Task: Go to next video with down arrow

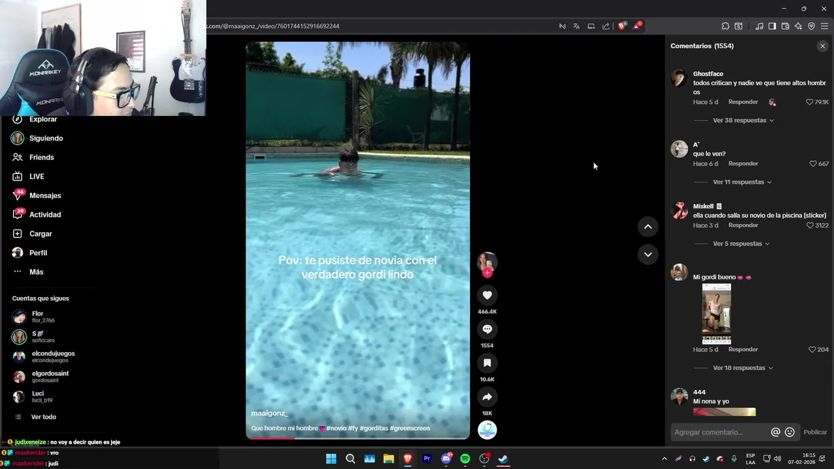Action: 648,255
